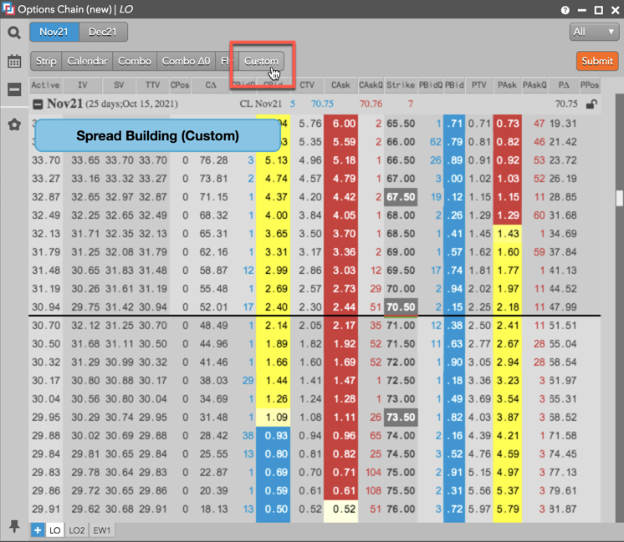Click the minus icon in left sidebar
This screenshot has width=624, height=542.
(x=14, y=90)
